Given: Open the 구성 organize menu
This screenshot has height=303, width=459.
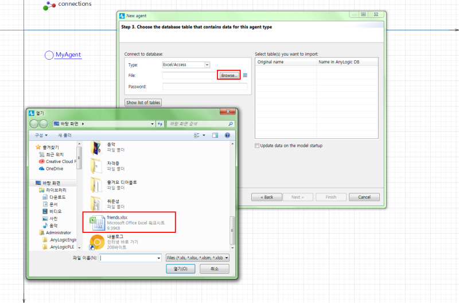Looking at the screenshot, I should [x=41, y=135].
